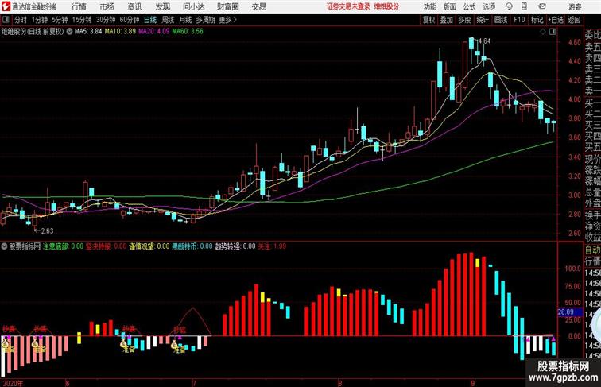The height and width of the screenshot is (387, 601).
Task: Select the 日线 daily chart tab
Action: [150, 20]
